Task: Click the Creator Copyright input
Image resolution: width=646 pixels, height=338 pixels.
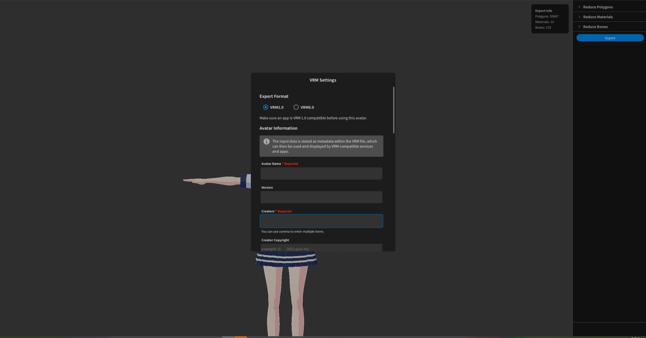Action: coord(321,248)
